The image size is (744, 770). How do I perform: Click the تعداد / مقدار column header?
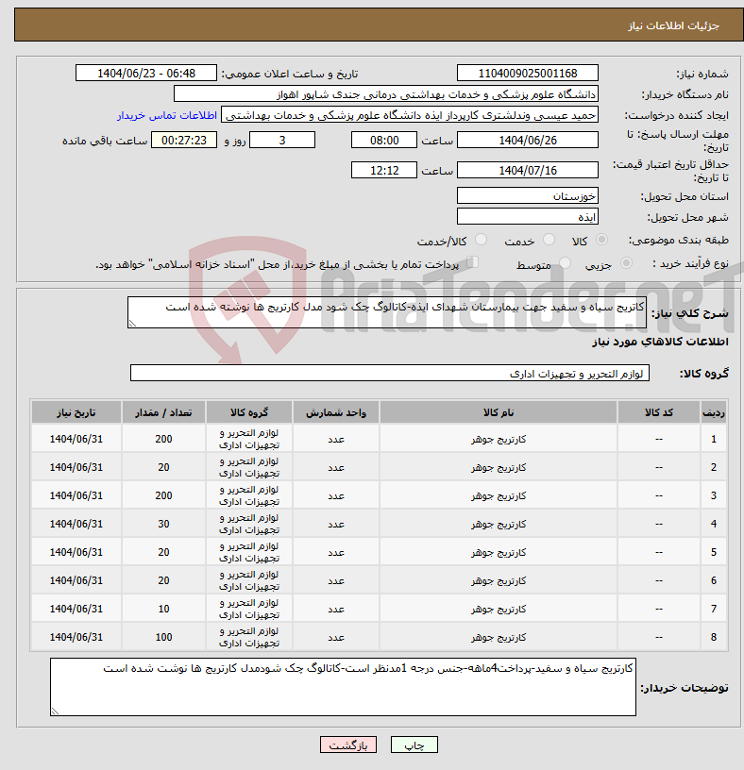click(163, 412)
